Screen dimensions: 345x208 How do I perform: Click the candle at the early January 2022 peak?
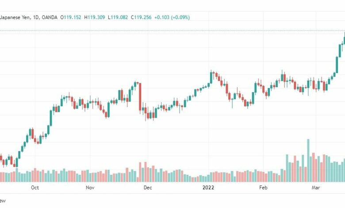(x=211, y=78)
